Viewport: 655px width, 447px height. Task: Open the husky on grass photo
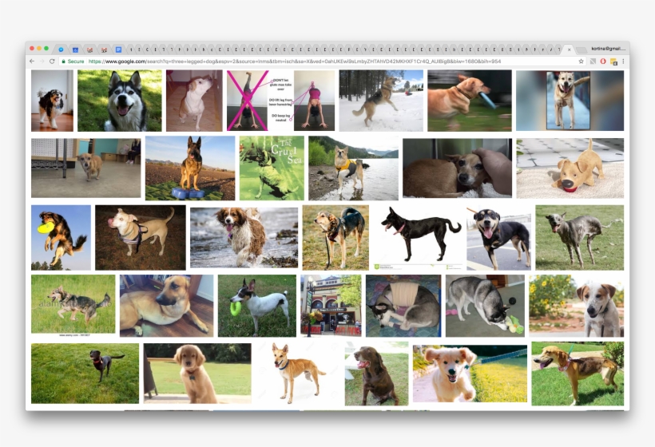tap(120, 101)
